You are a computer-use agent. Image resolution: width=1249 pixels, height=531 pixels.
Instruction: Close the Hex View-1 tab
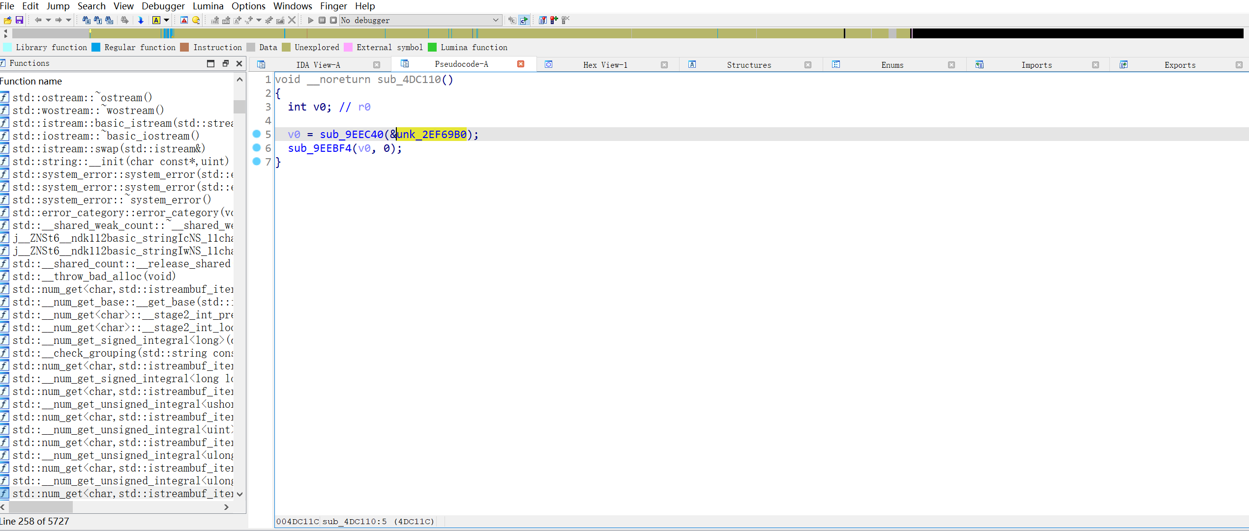(664, 65)
